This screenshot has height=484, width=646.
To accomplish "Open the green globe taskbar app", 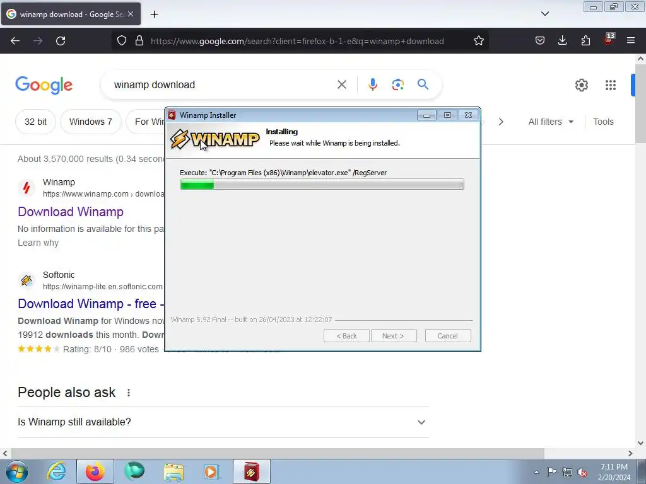I will 134,471.
